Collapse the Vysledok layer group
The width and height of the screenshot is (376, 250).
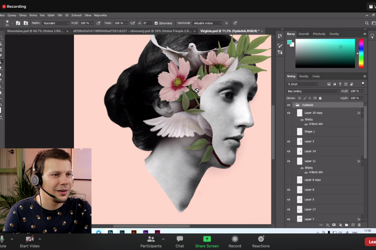coord(293,105)
